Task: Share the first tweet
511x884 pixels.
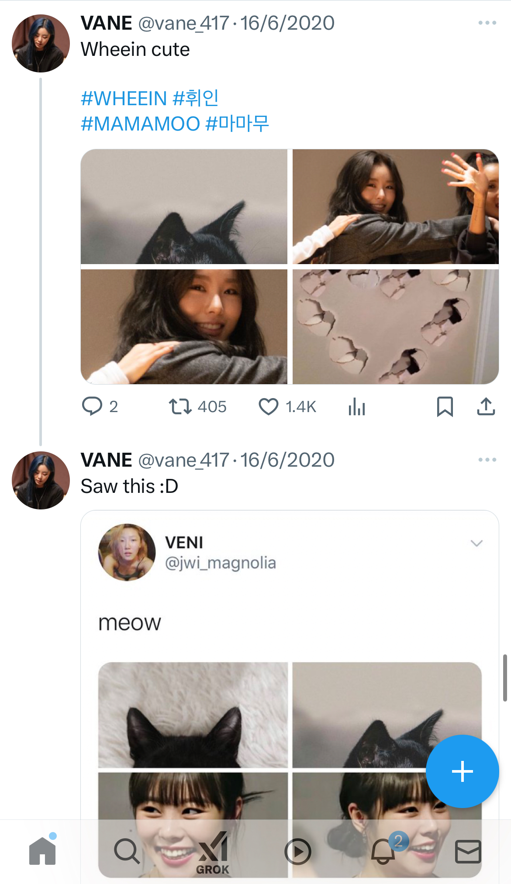Action: click(486, 406)
